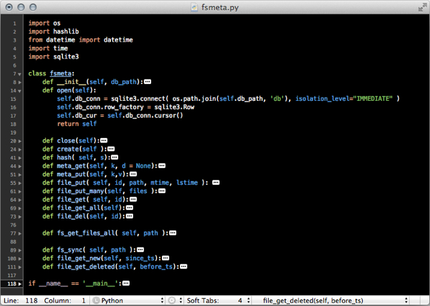Click the fsmeta class name on line 7
The width and height of the screenshot is (430, 306).
click(60, 73)
